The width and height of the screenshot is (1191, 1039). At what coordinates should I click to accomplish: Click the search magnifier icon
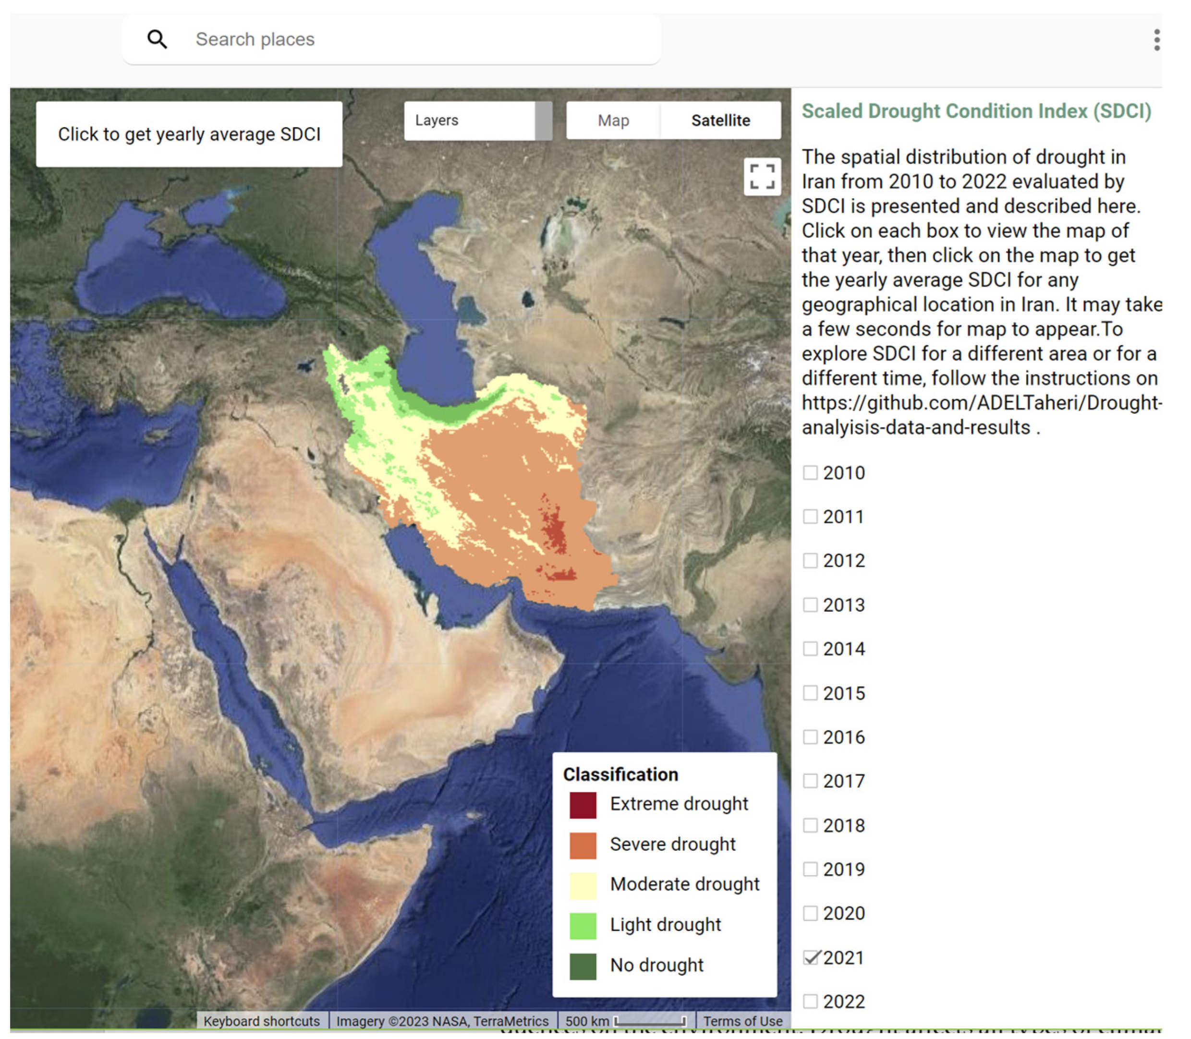point(157,39)
